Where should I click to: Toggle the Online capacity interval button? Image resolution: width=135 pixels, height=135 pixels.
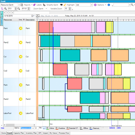(50, 128)
